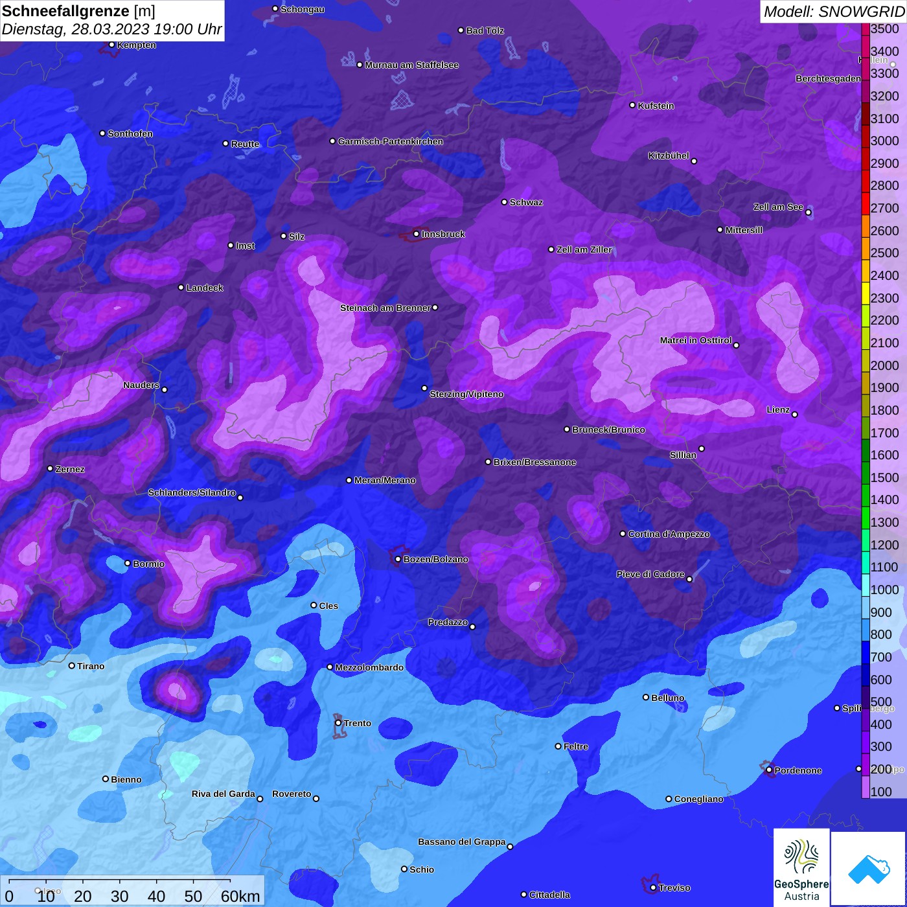The width and height of the screenshot is (907, 907).
Task: Click the 'Nauders' label
Action: click(x=141, y=385)
